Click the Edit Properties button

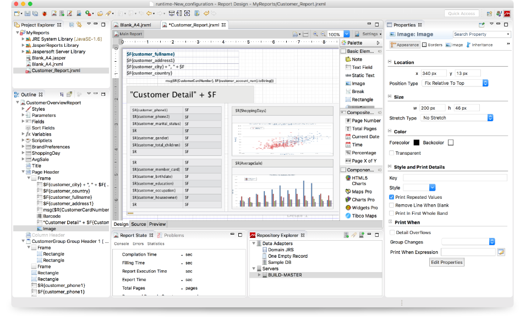[x=447, y=262]
